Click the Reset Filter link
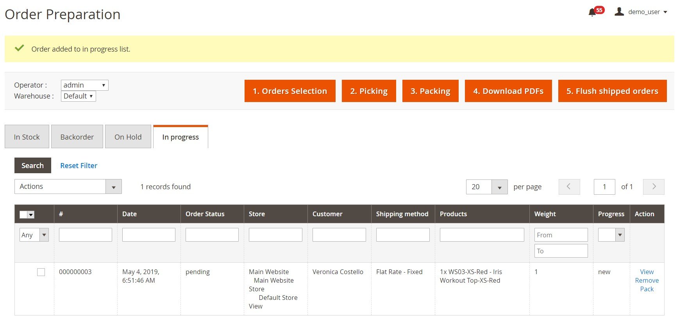Screen dimensions: 679x321 pos(79,165)
